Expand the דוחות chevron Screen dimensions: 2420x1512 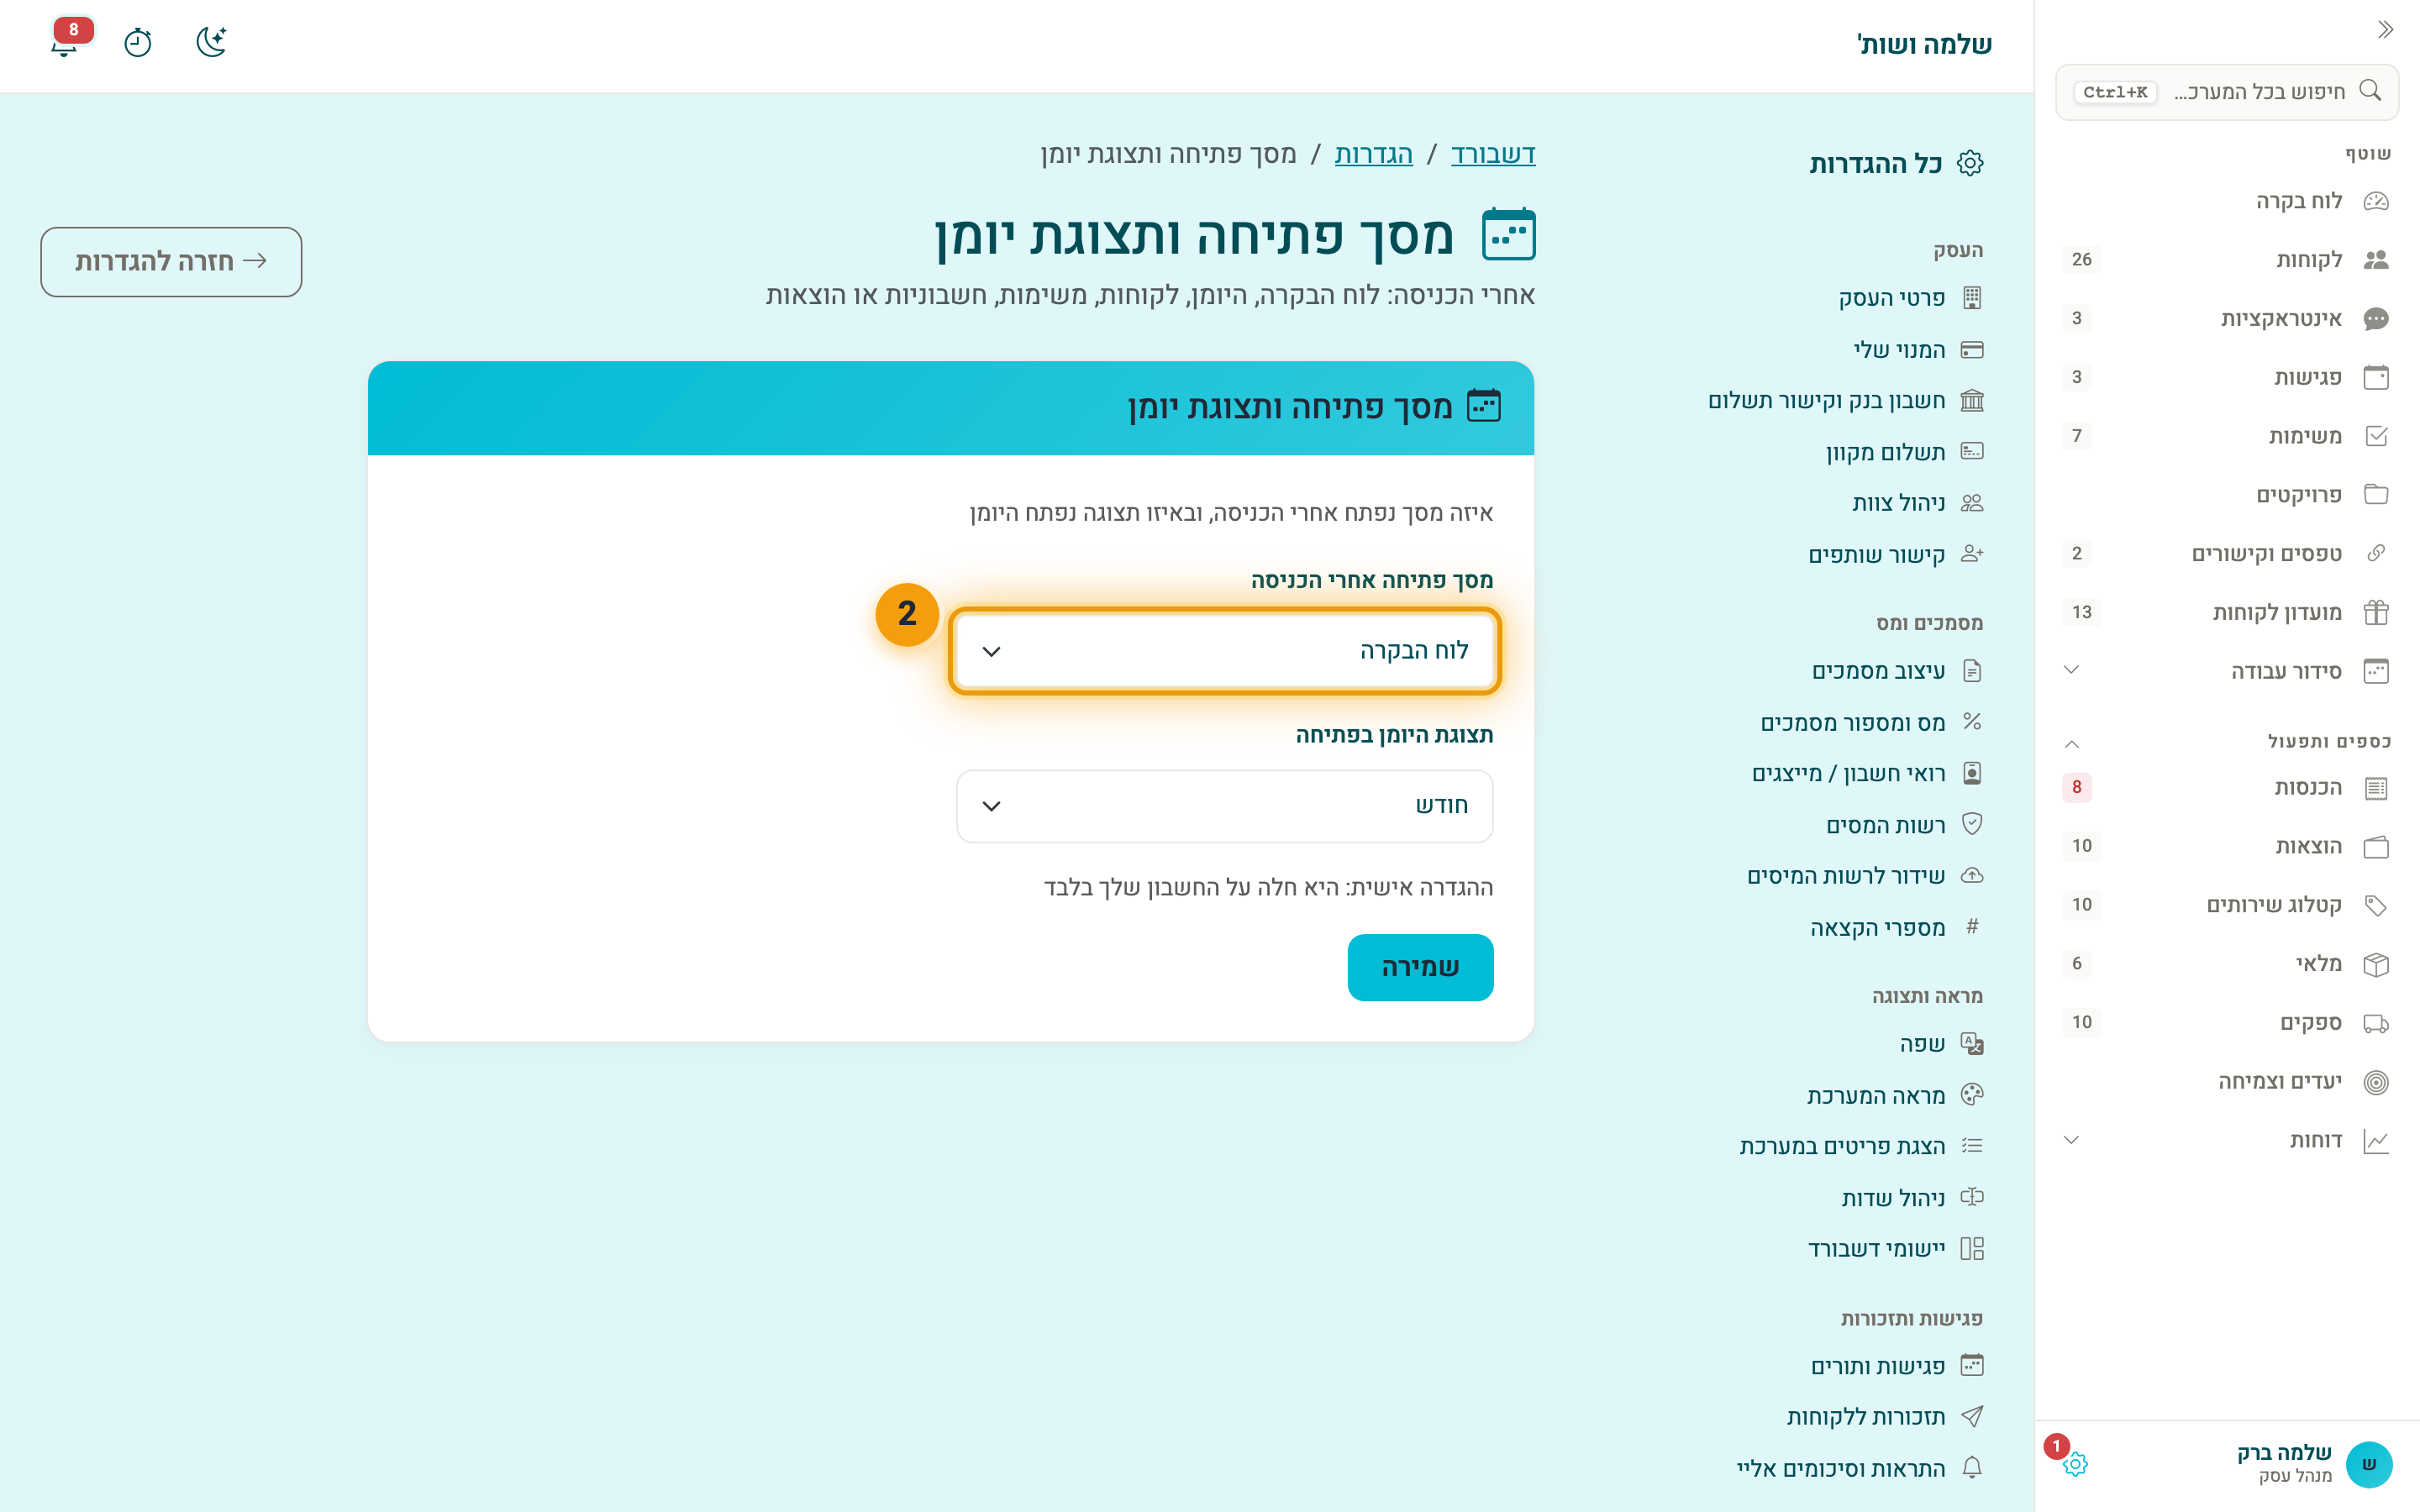click(2071, 1140)
